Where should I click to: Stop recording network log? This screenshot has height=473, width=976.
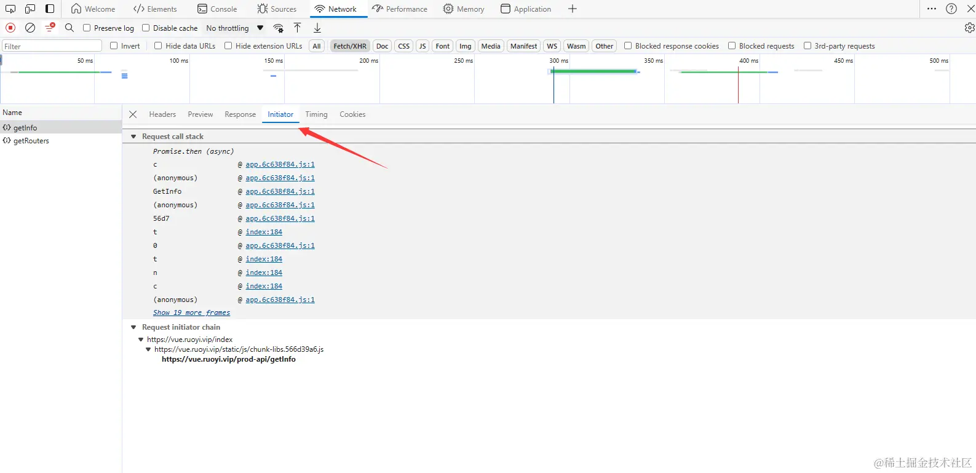(10, 28)
